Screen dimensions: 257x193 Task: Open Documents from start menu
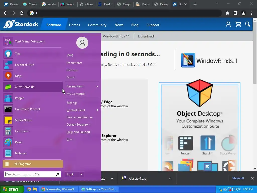click(x=74, y=63)
